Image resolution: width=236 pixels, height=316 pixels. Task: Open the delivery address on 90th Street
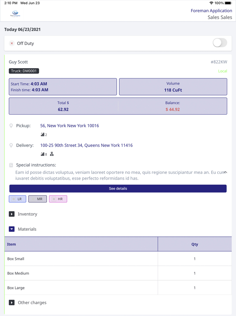coord(86,145)
